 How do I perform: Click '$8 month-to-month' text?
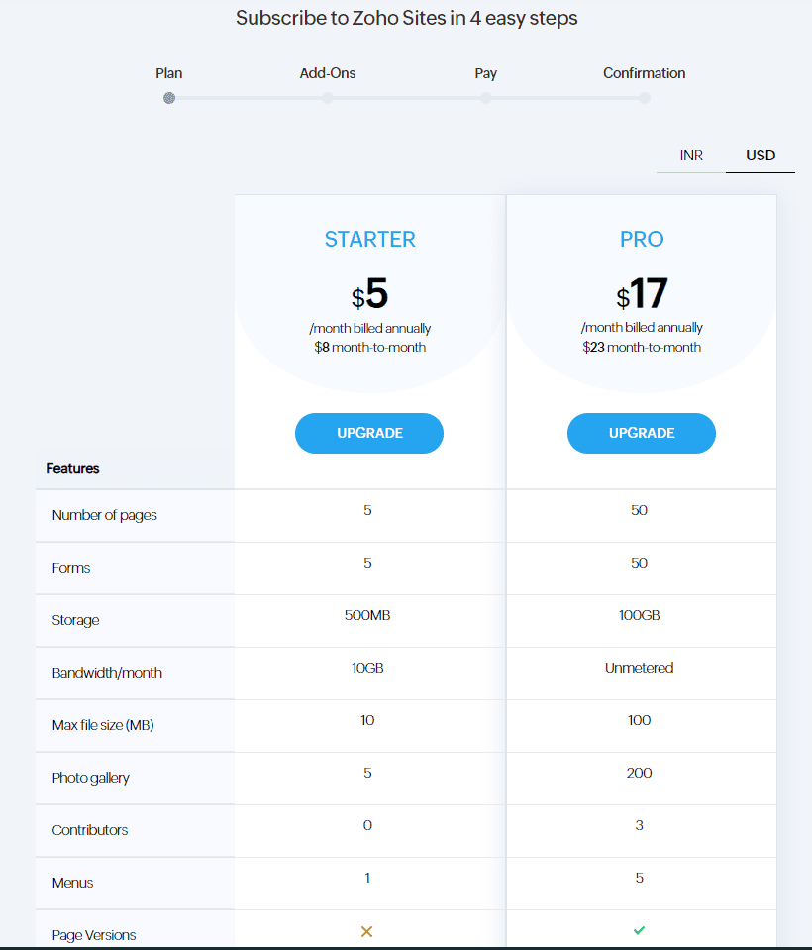pos(370,347)
